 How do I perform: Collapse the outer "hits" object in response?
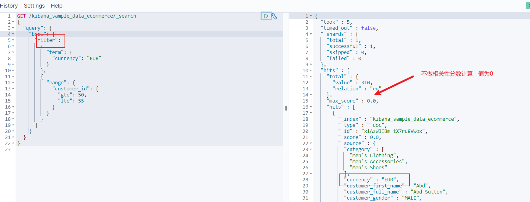coord(311,71)
